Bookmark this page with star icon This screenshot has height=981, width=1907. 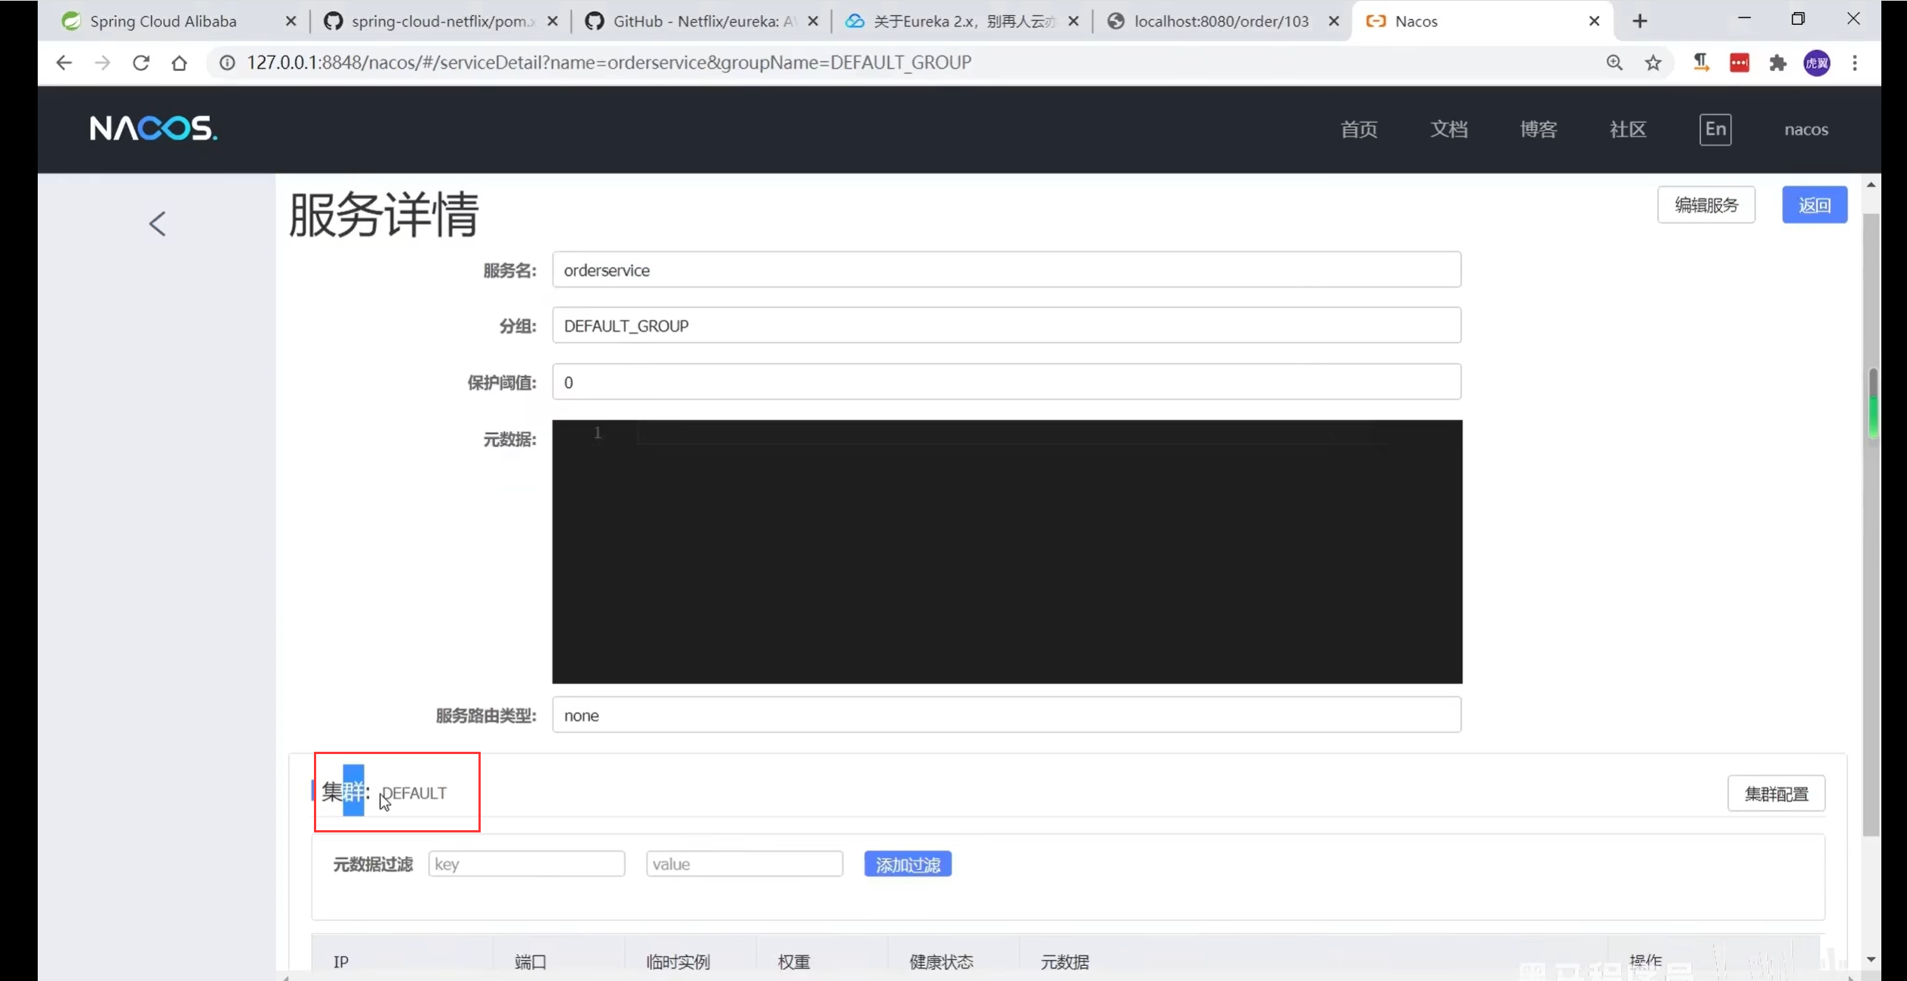coord(1653,63)
